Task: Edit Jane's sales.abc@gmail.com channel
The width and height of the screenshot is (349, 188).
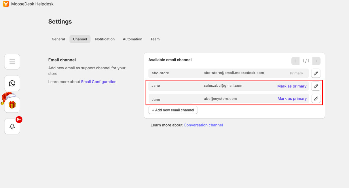Action: point(316,86)
